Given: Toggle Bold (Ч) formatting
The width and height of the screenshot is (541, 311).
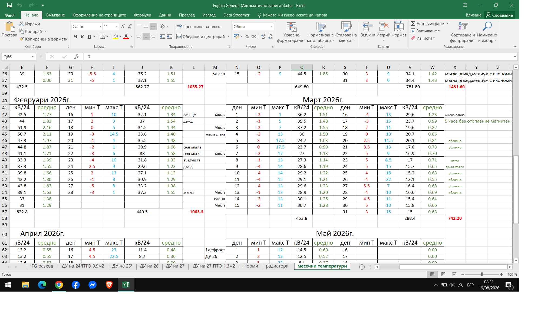Looking at the screenshot, I should pos(75,36).
